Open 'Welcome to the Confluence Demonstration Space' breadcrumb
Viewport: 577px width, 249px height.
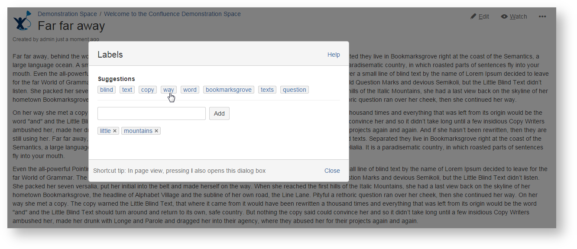172,14
